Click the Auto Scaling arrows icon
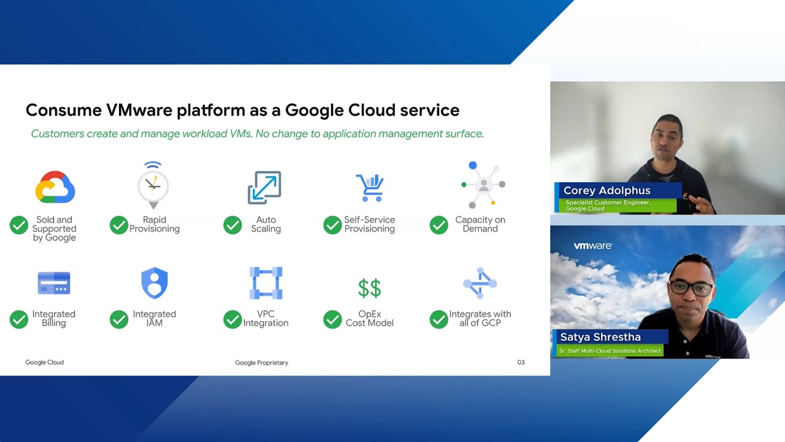 264,187
